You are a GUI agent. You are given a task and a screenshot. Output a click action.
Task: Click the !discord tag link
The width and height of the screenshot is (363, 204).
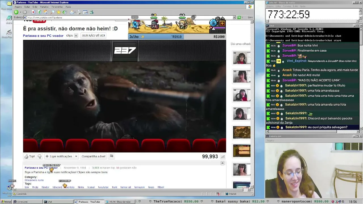(x=57, y=187)
